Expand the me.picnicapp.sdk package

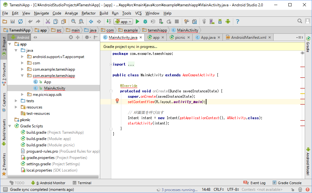(22, 94)
